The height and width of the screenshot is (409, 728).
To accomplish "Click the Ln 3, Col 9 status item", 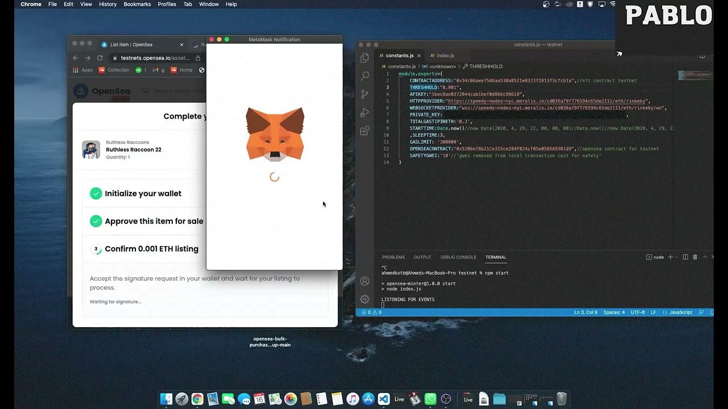I will coord(586,312).
